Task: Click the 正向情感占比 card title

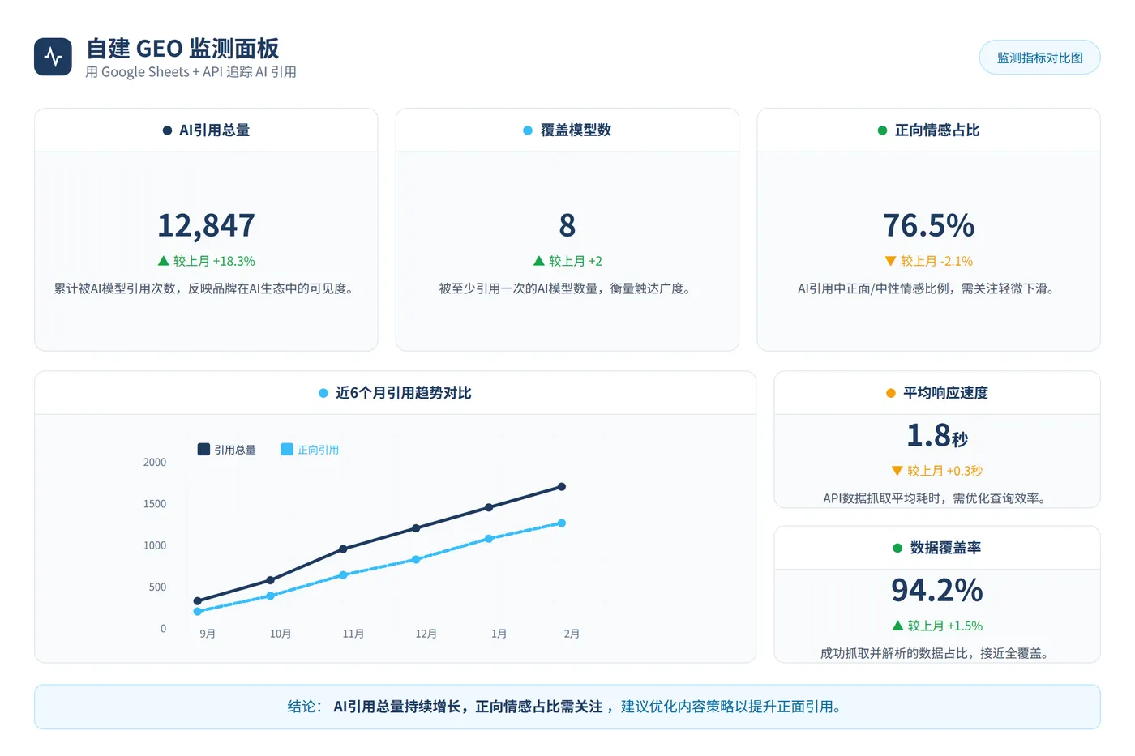Action: (x=937, y=130)
